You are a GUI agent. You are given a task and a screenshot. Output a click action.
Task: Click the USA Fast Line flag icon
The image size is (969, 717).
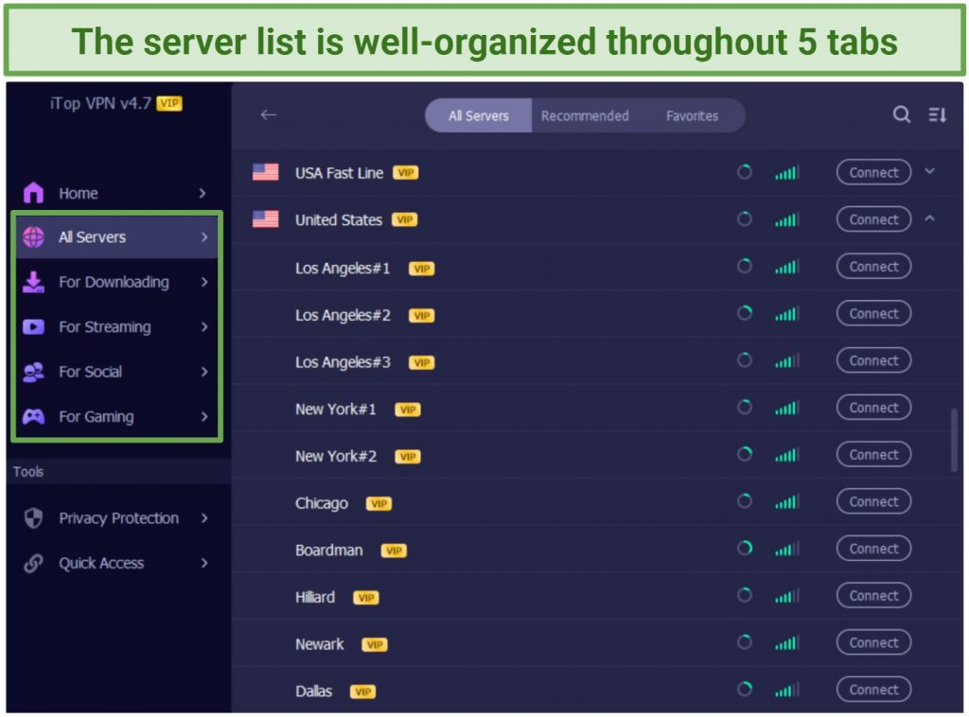(266, 172)
